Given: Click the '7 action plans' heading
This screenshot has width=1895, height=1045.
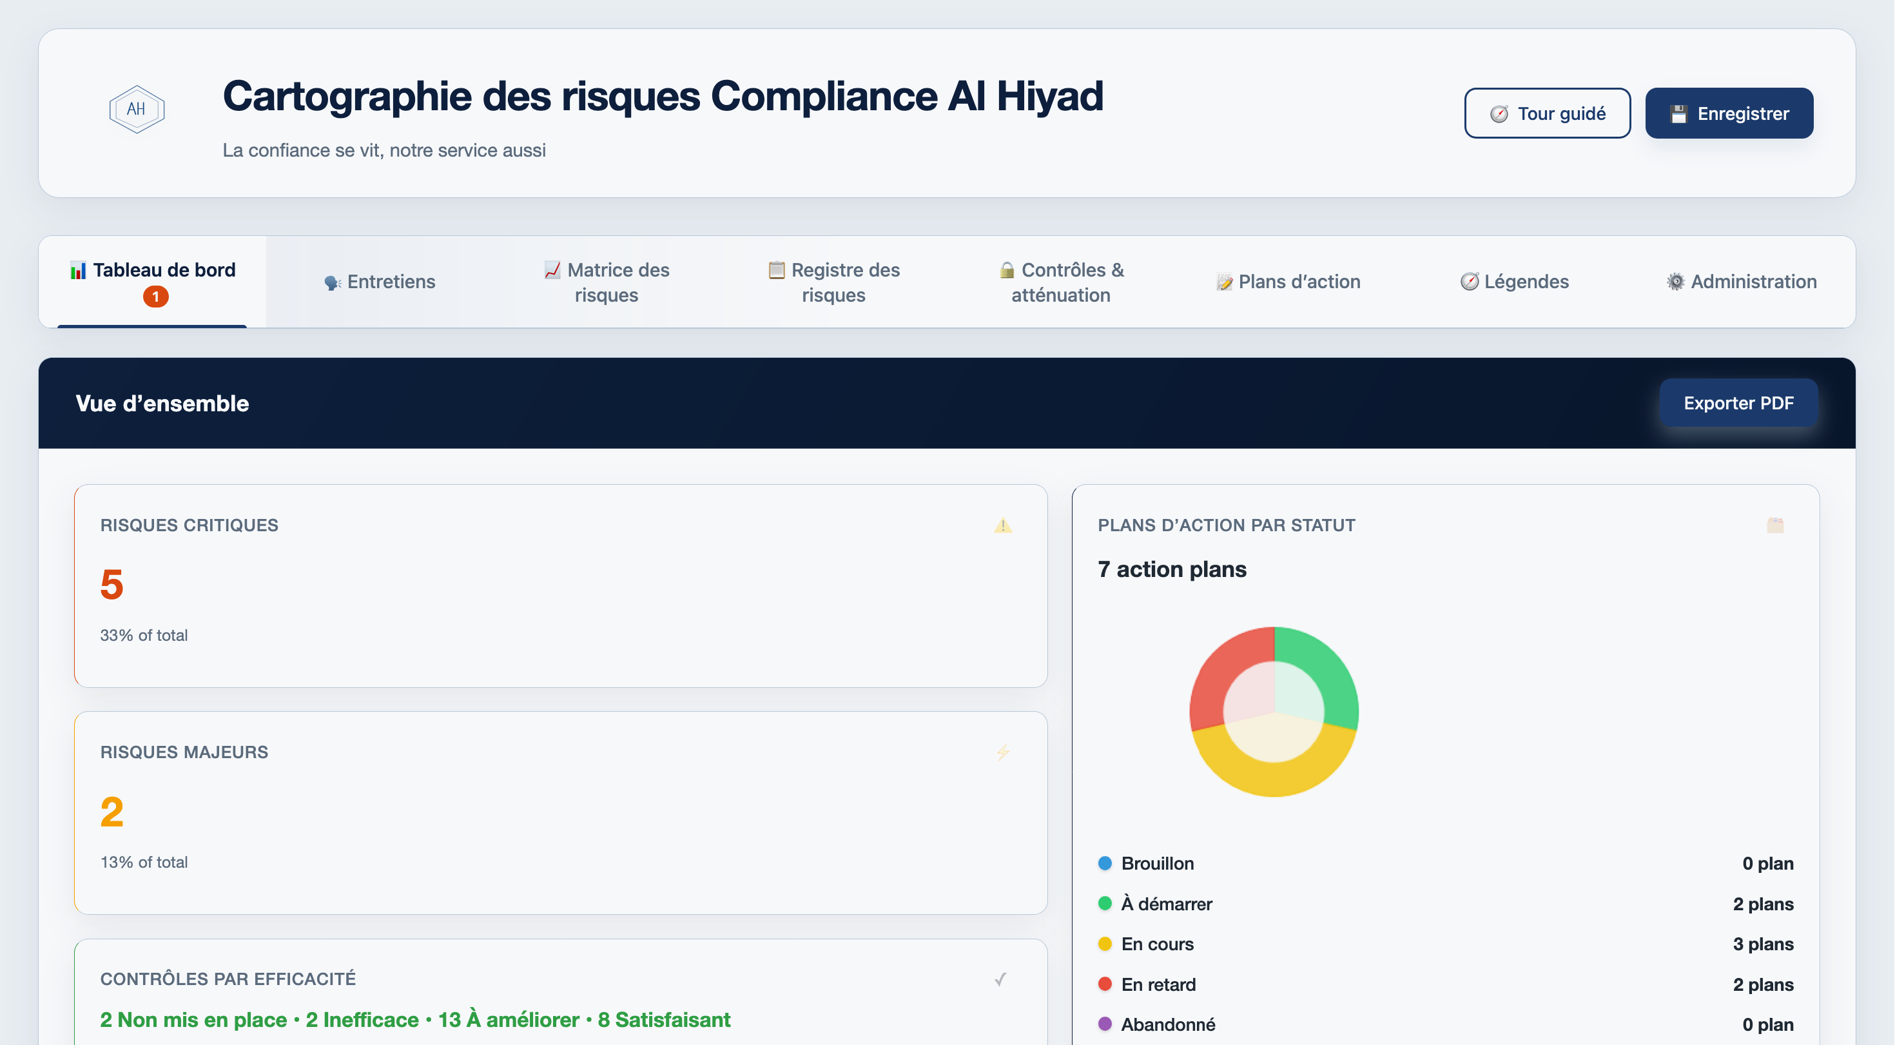Looking at the screenshot, I should pyautogui.click(x=1172, y=570).
